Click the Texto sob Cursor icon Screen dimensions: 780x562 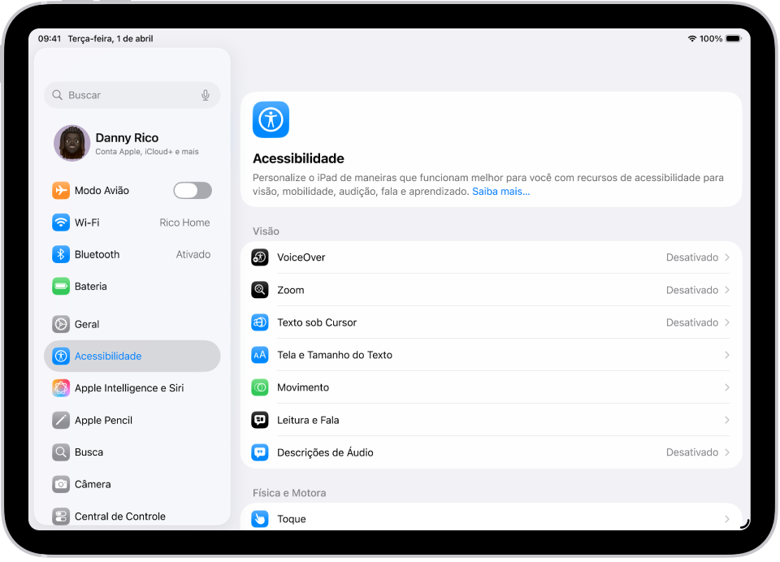click(260, 322)
